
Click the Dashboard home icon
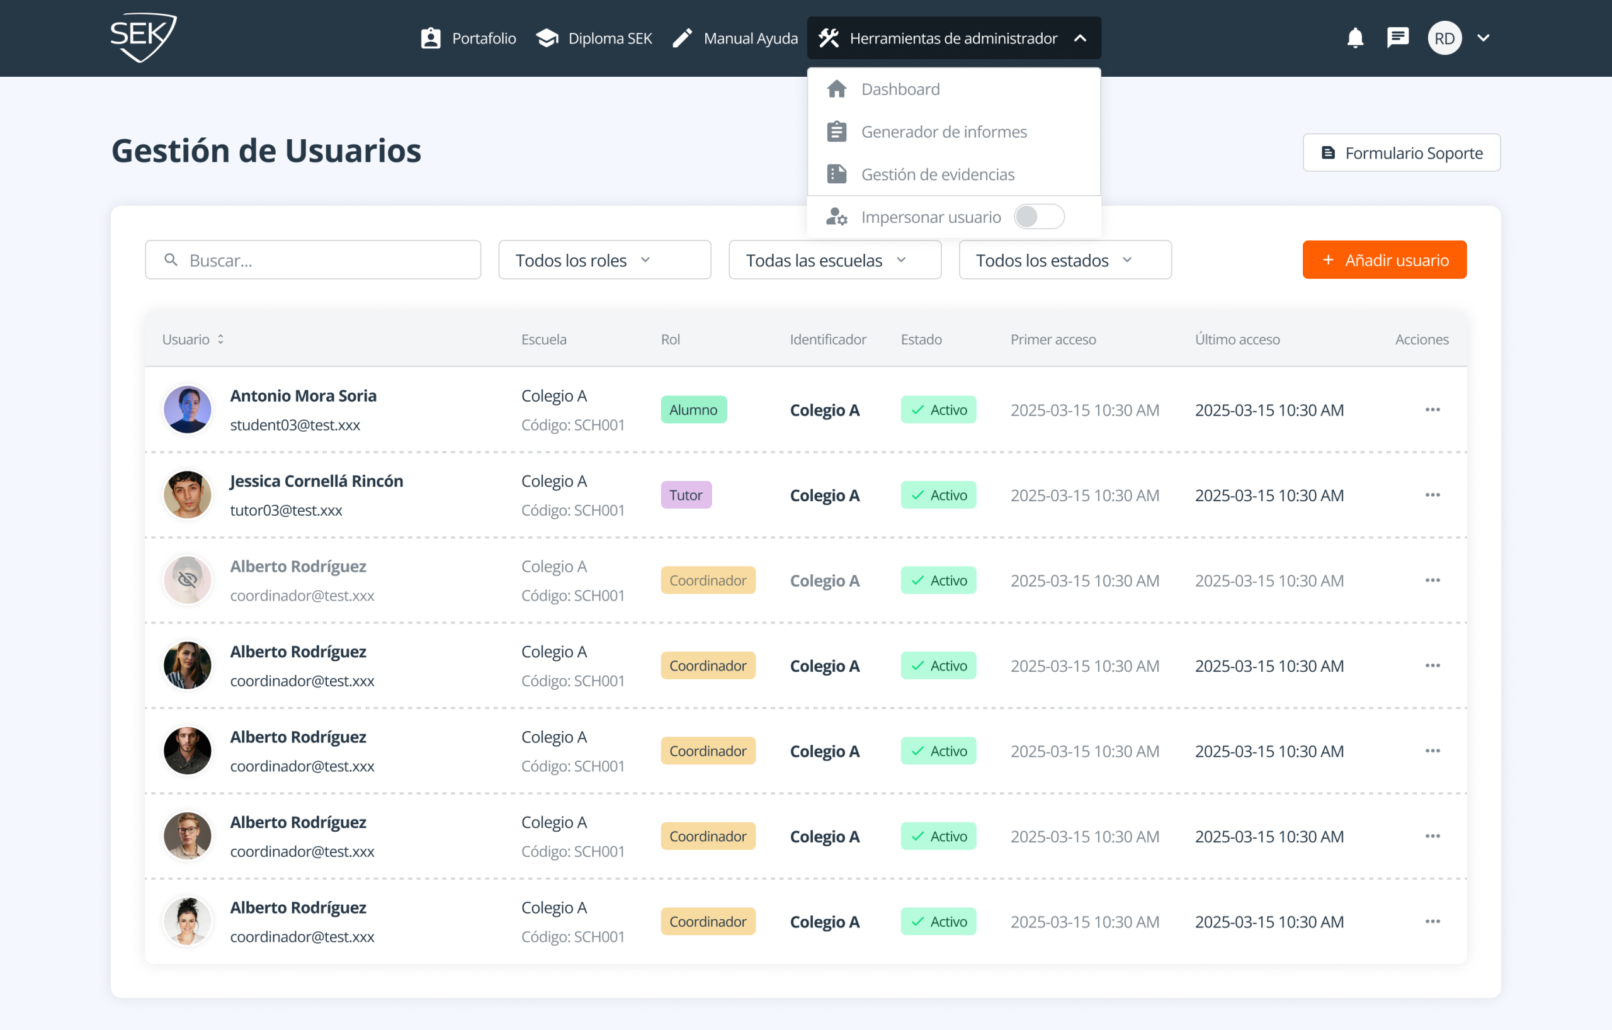(837, 89)
